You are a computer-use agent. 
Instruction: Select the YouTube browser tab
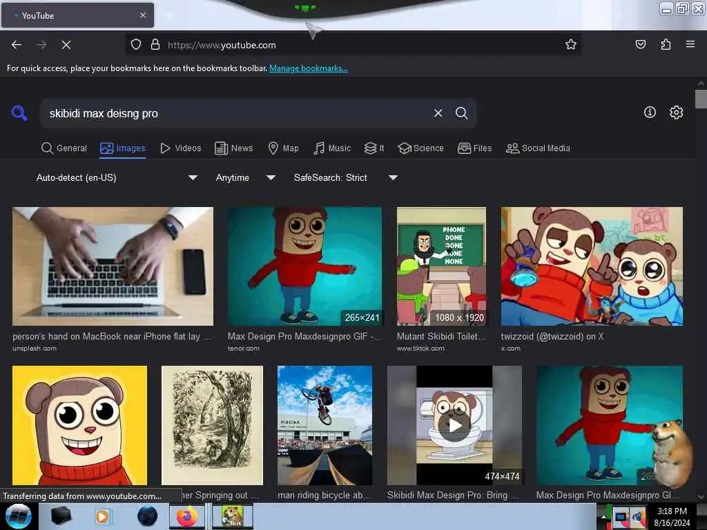click(77, 15)
